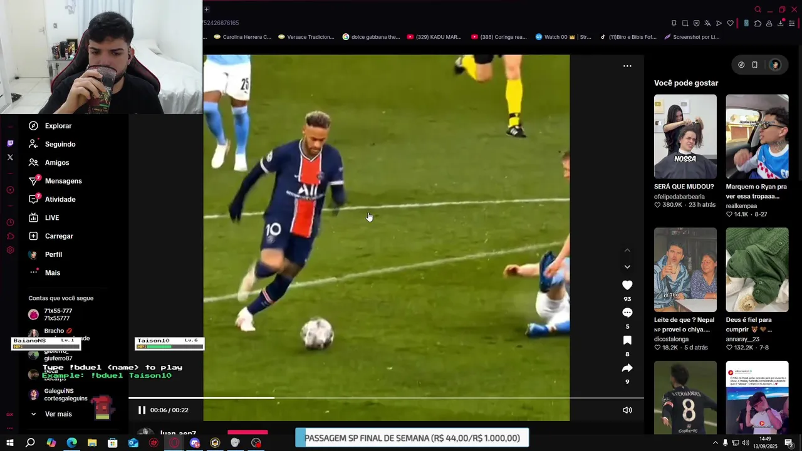The image size is (802, 451).
Task: Open the GaleguiNS followed account
Action: click(58, 395)
